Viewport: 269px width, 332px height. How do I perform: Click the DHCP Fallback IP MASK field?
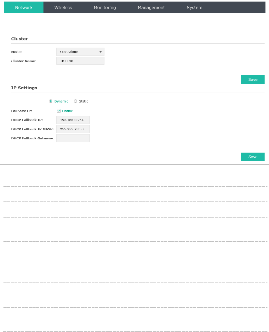pyautogui.click(x=73, y=129)
